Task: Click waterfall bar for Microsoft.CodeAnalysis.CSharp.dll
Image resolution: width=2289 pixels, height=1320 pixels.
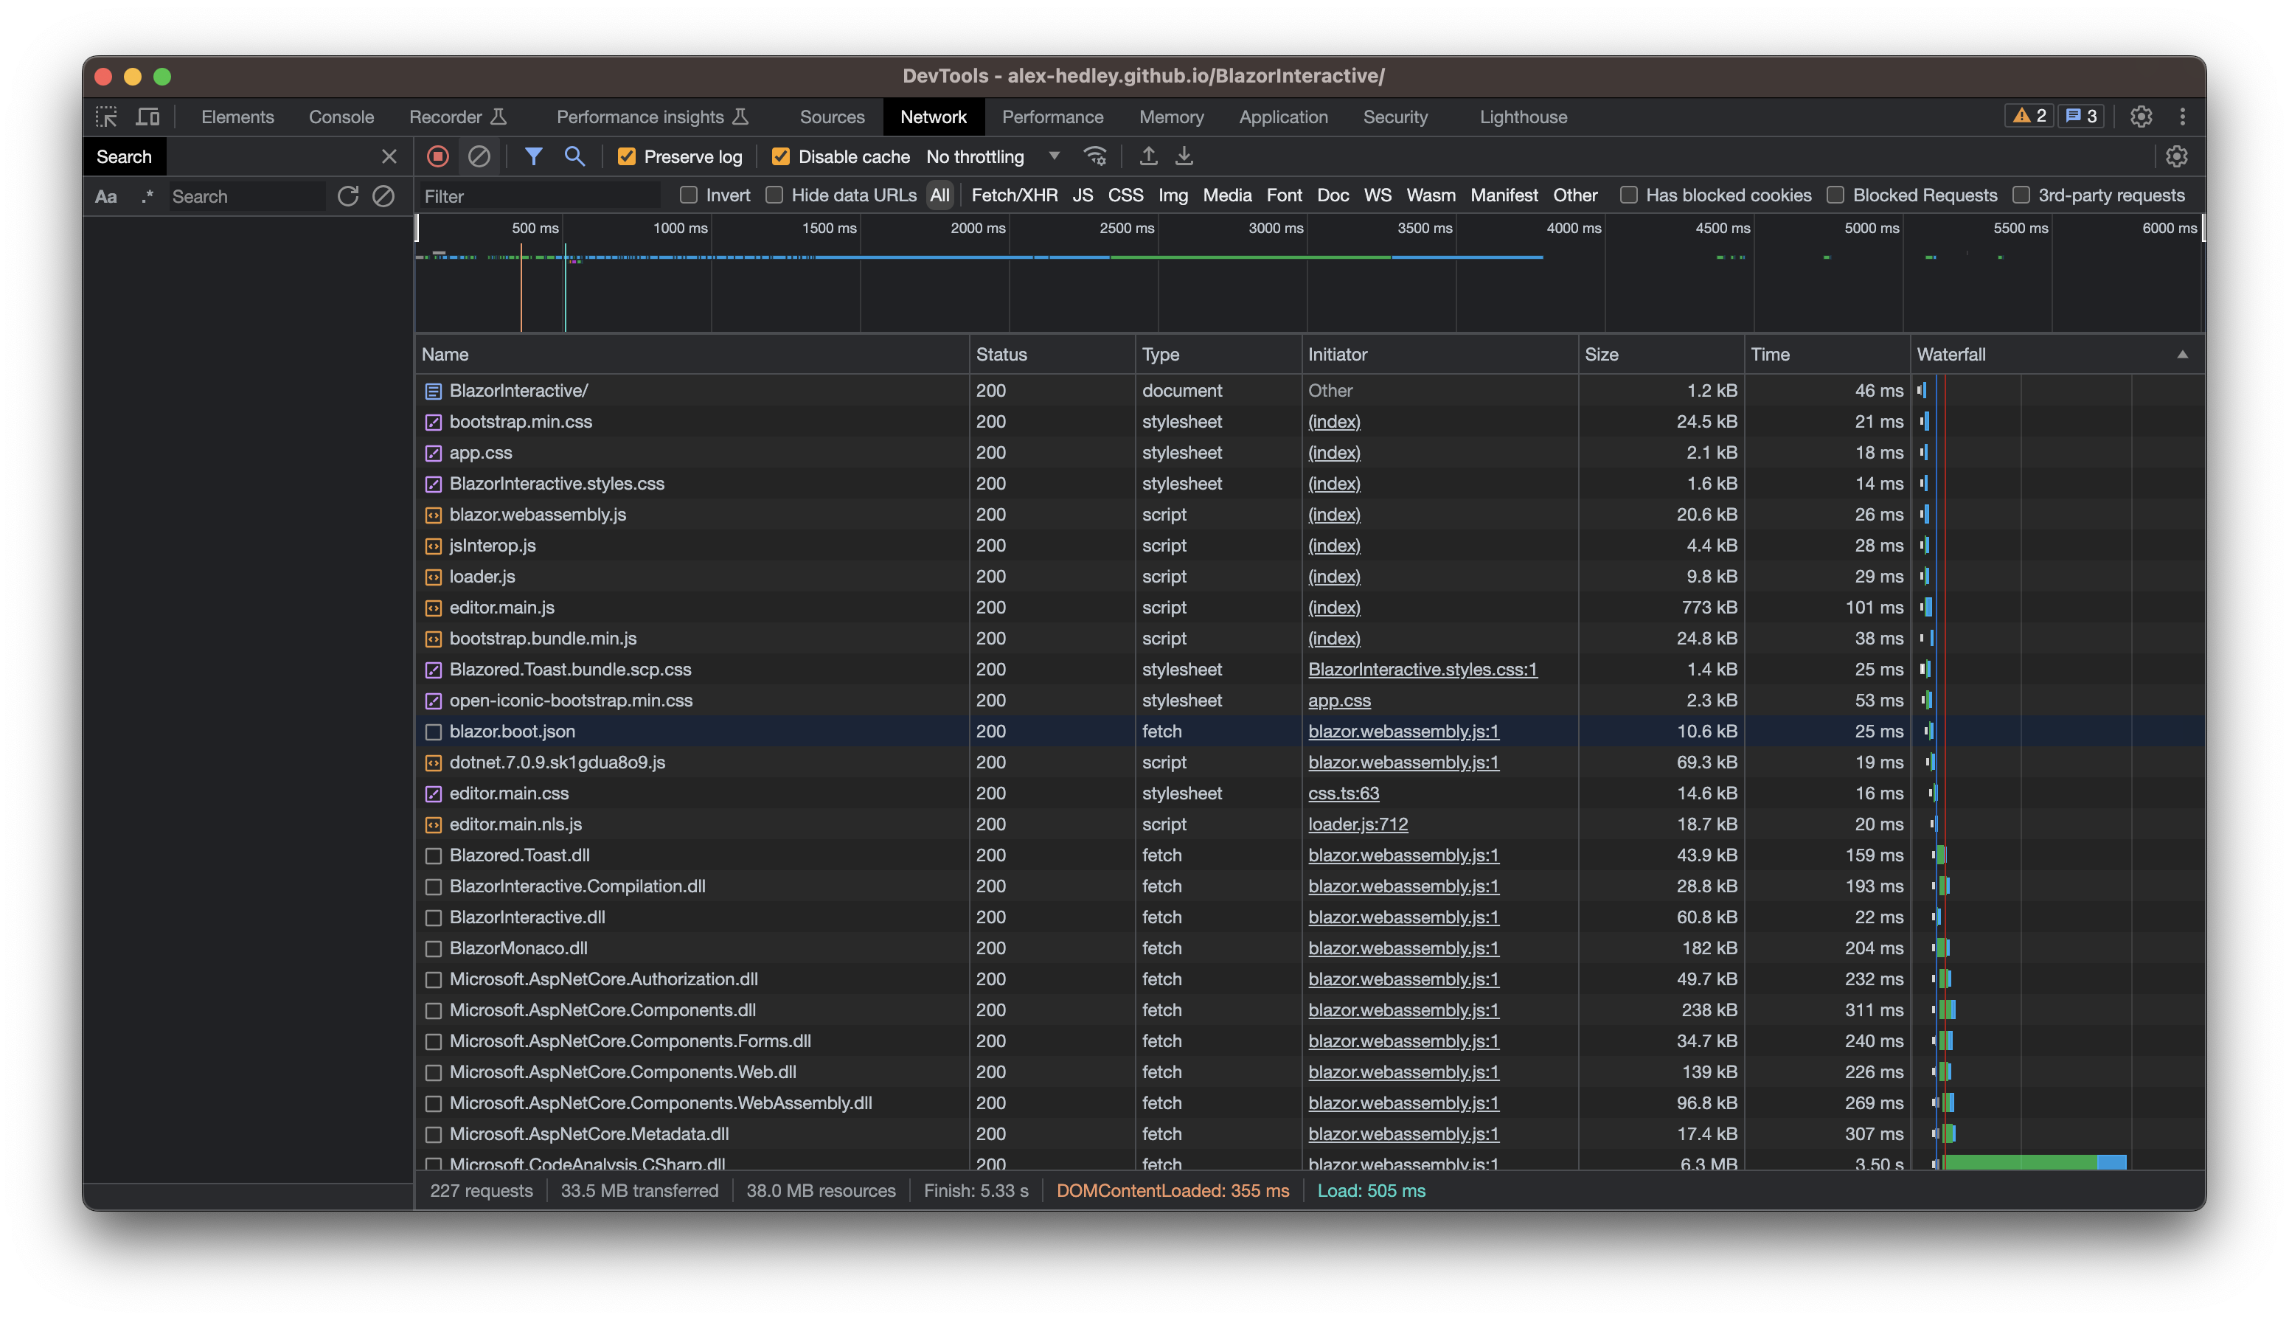Action: coord(2035,1162)
